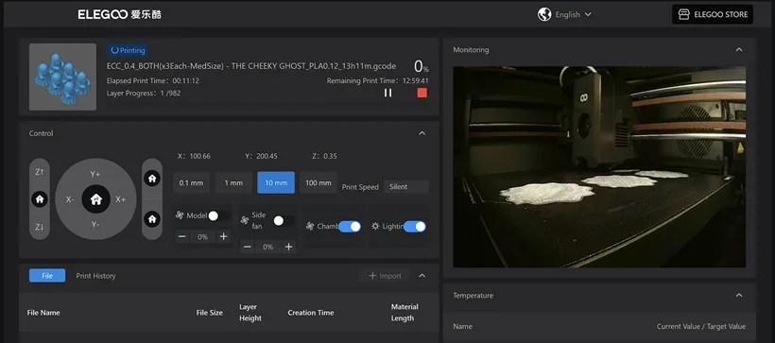Click the X: 100.66 position value

195,156
